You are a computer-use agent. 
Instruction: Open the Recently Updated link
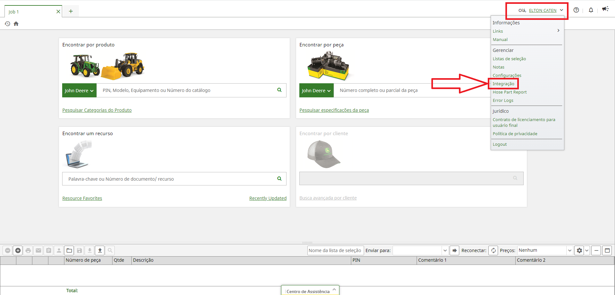click(268, 198)
